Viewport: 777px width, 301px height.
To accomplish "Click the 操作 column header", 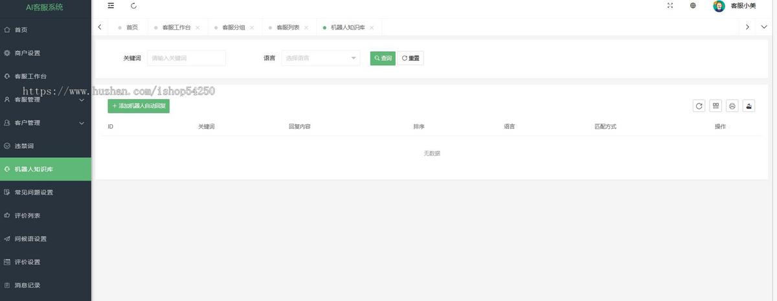I will coord(720,127).
